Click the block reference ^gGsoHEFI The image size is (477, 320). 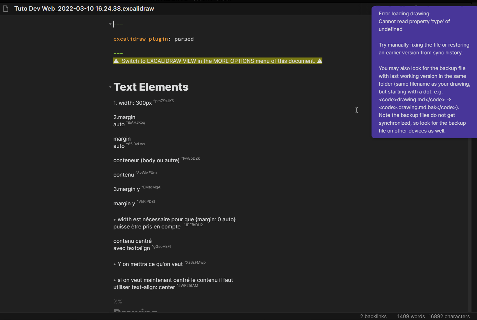click(x=161, y=246)
